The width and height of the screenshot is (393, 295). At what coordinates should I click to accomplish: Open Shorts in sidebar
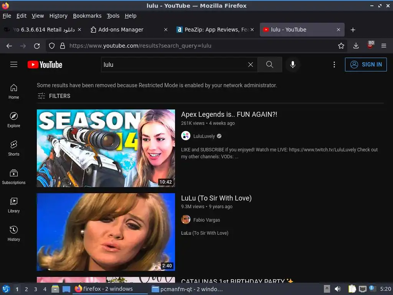click(x=14, y=149)
